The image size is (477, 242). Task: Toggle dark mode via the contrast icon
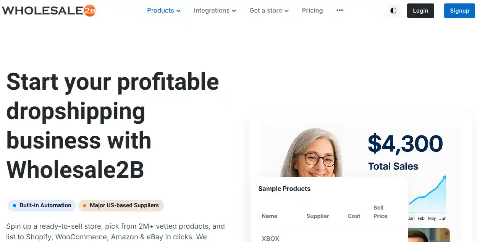coord(393,10)
